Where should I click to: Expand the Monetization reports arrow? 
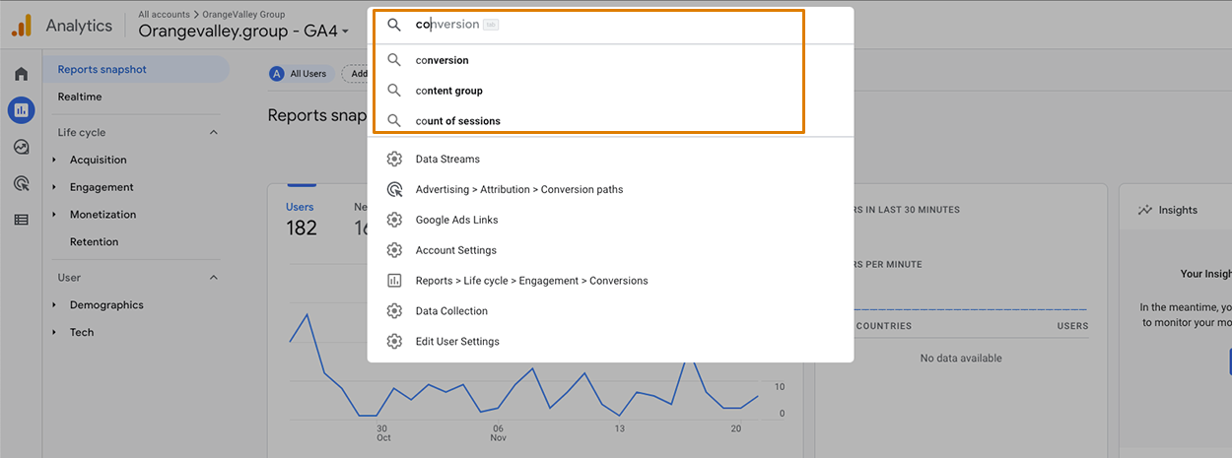point(54,215)
